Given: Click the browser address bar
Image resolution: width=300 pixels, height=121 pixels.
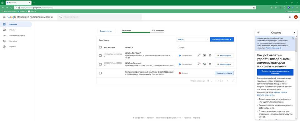Looking at the screenshot, I should click(x=135, y=7).
